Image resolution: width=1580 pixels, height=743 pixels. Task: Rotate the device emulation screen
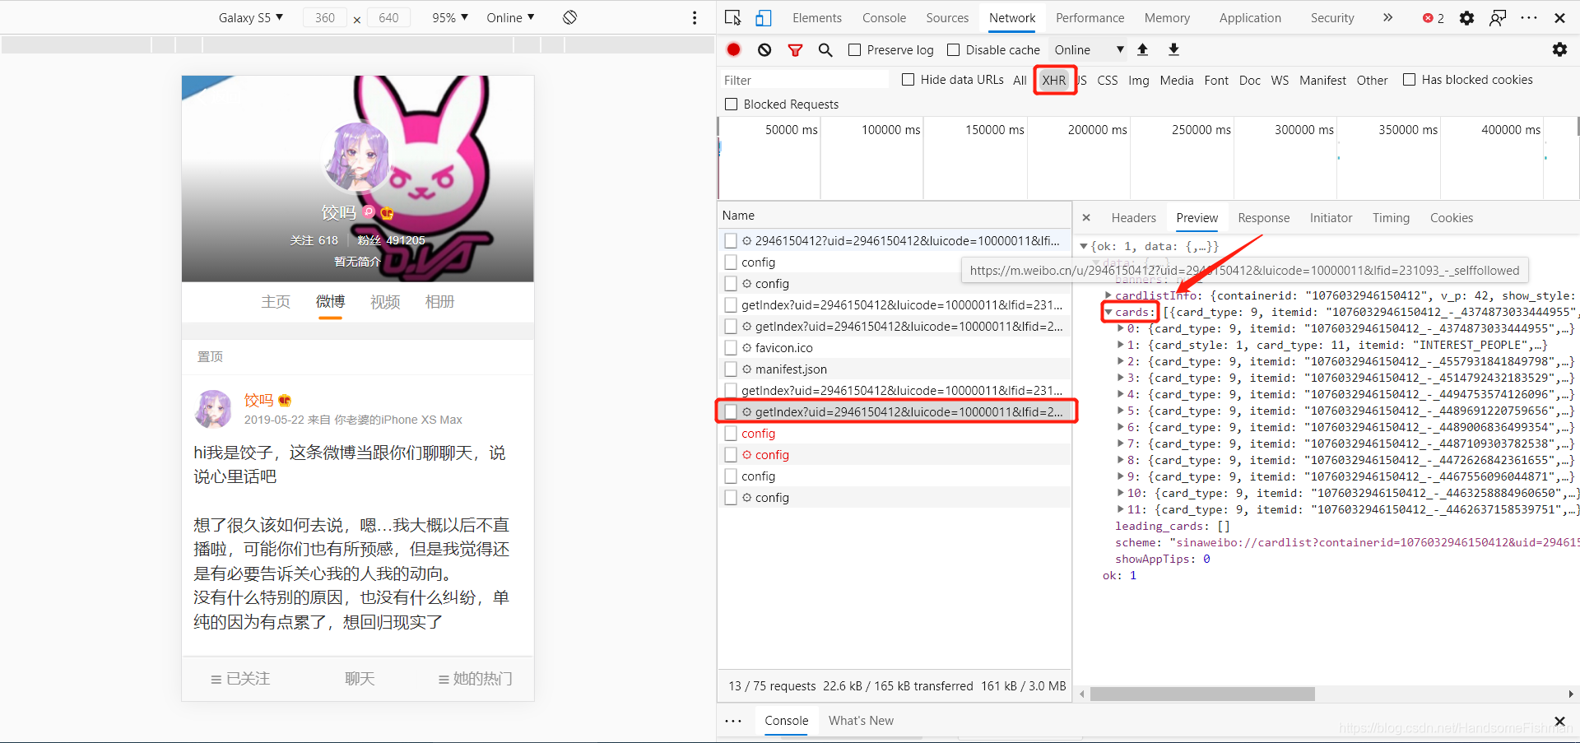[569, 17]
